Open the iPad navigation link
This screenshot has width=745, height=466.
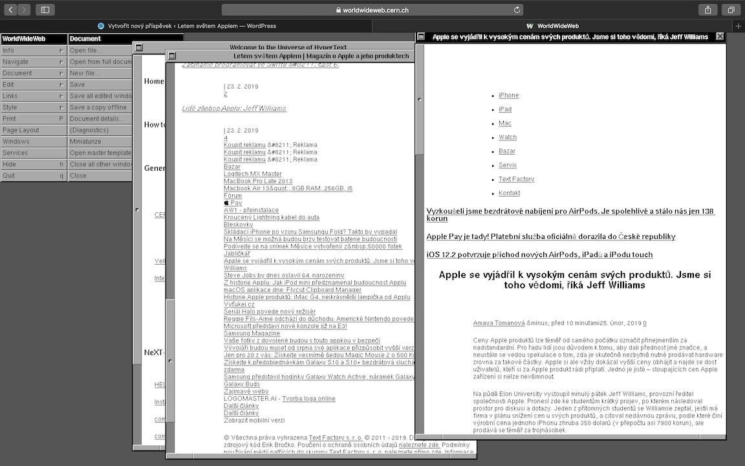click(x=505, y=109)
